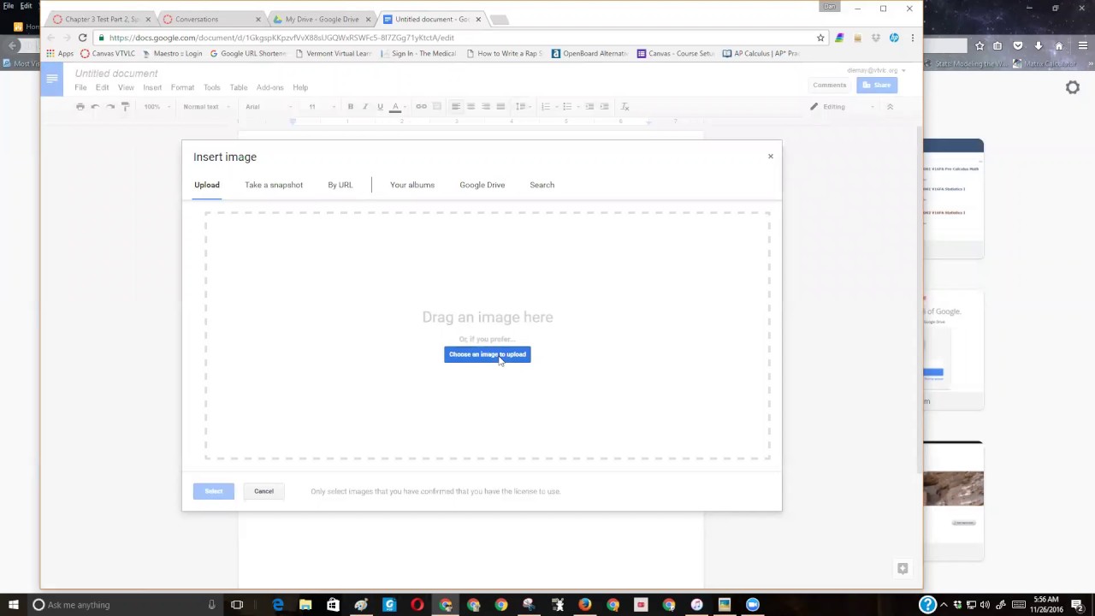Bookmark the page with star icon
Screen dimensions: 1095x616
pos(820,38)
